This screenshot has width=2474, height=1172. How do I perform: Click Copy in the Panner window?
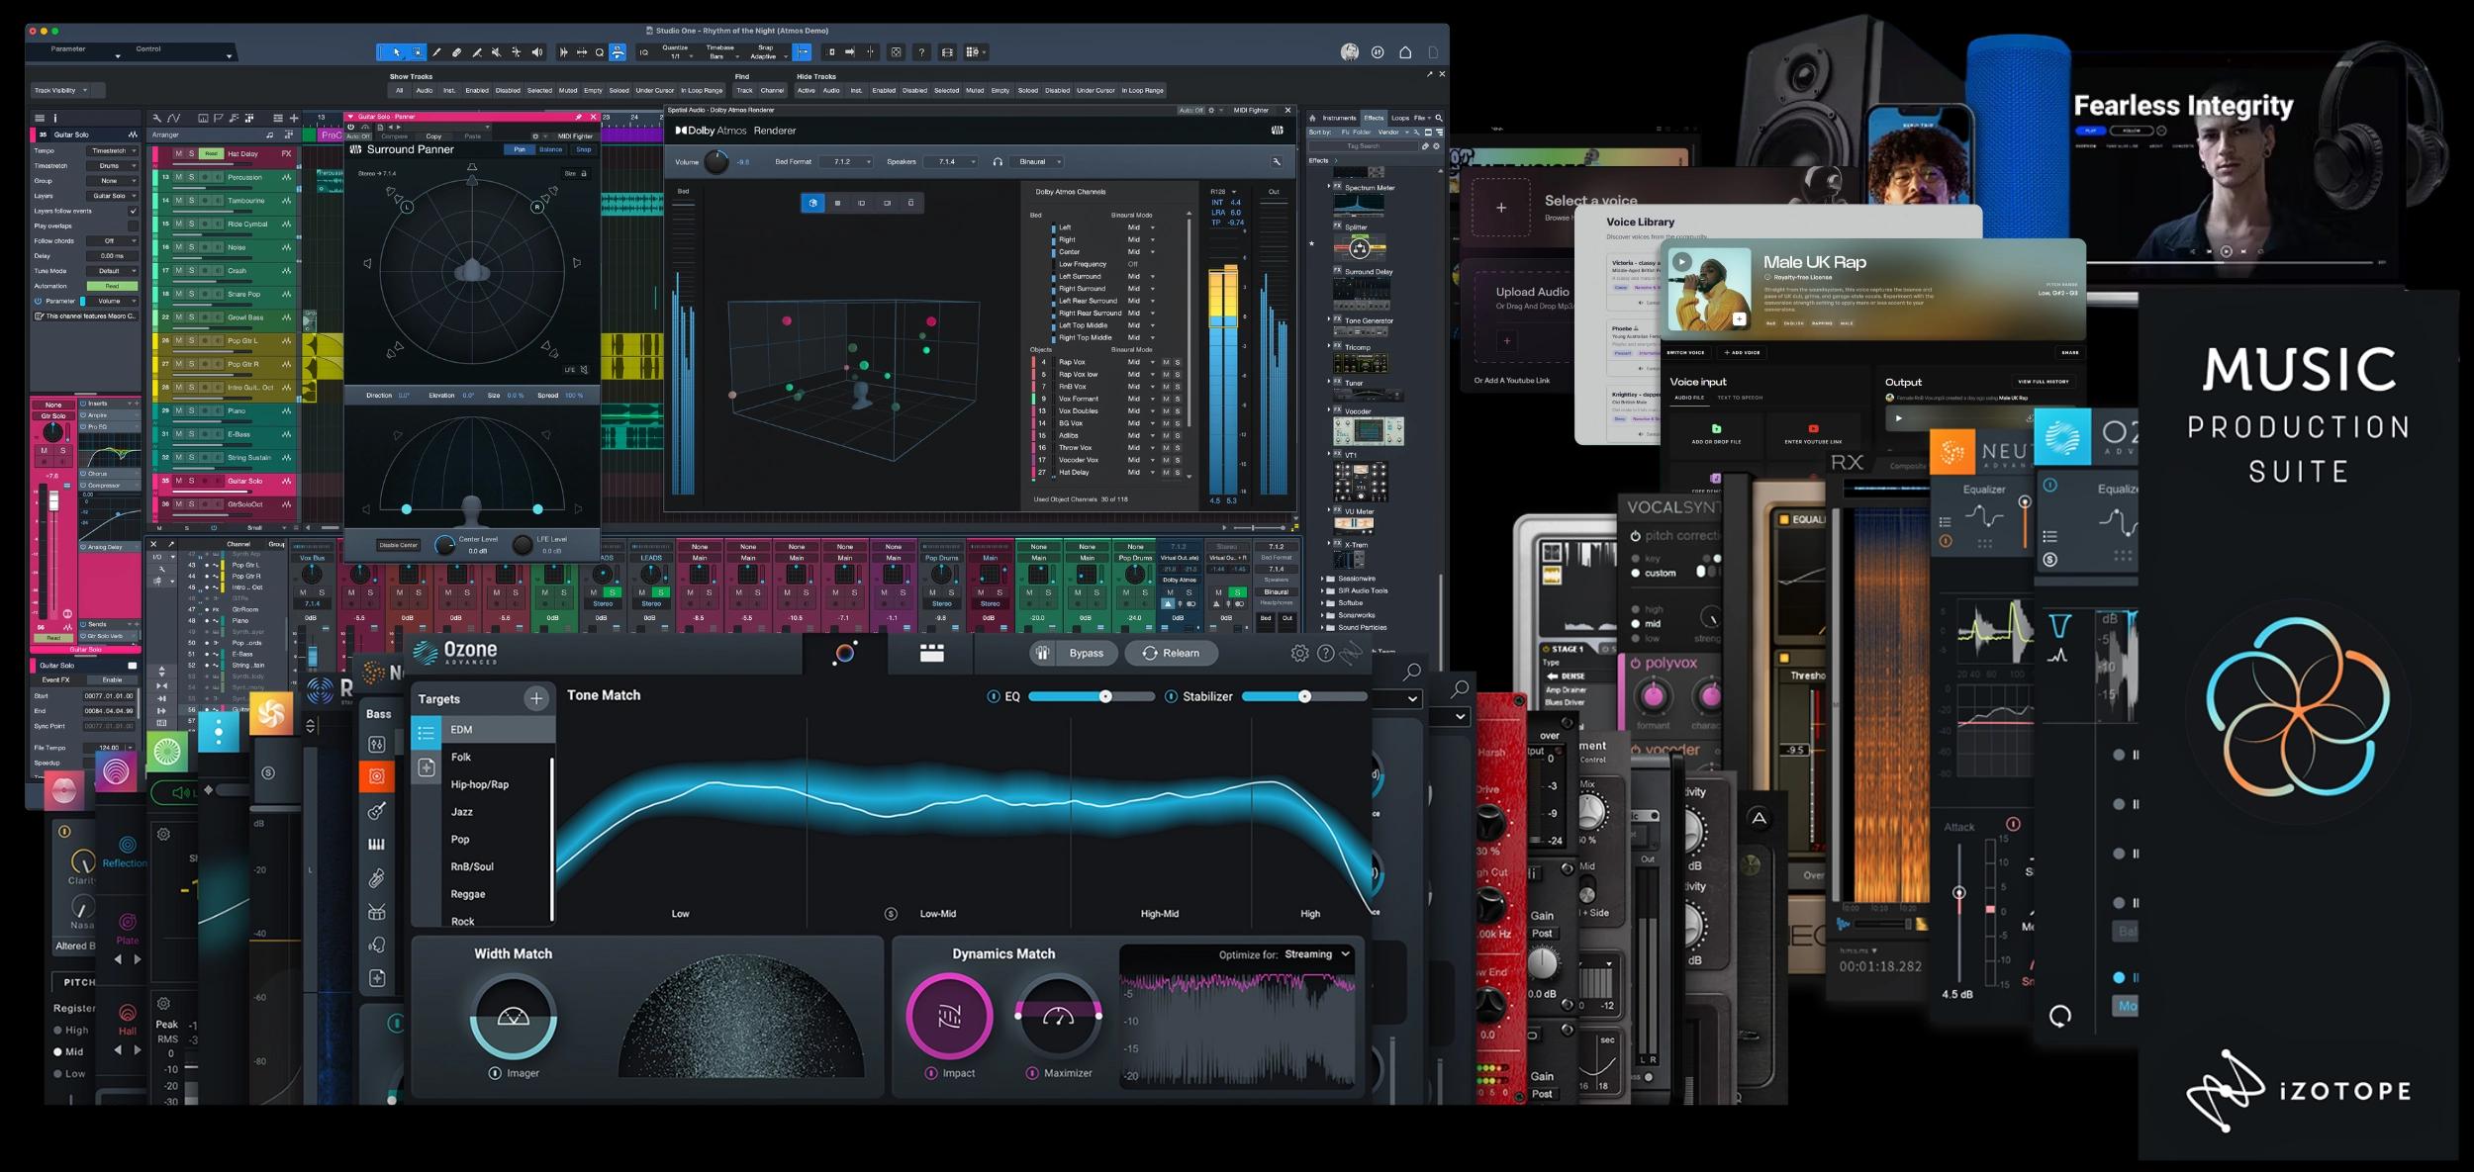tap(433, 136)
